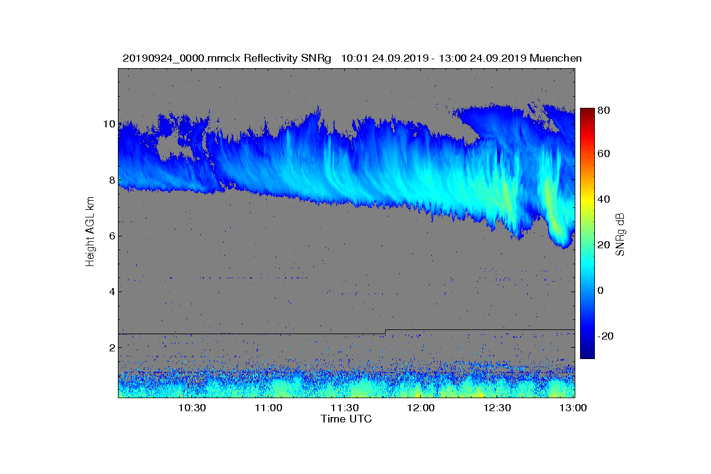711x474 pixels.
Task: Click the 13:00 time tick label
Action: pyautogui.click(x=573, y=408)
